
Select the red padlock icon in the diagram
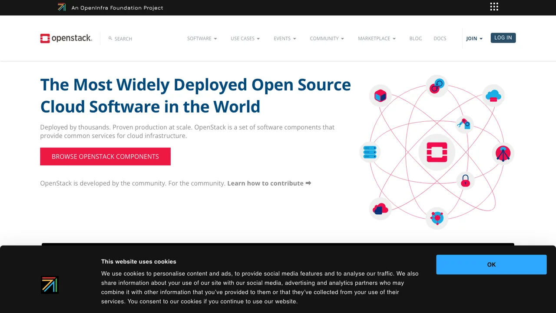click(x=465, y=180)
